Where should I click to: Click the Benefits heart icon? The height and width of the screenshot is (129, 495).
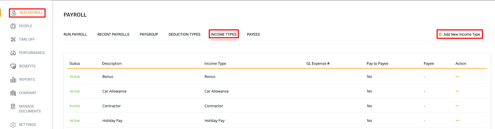13,66
